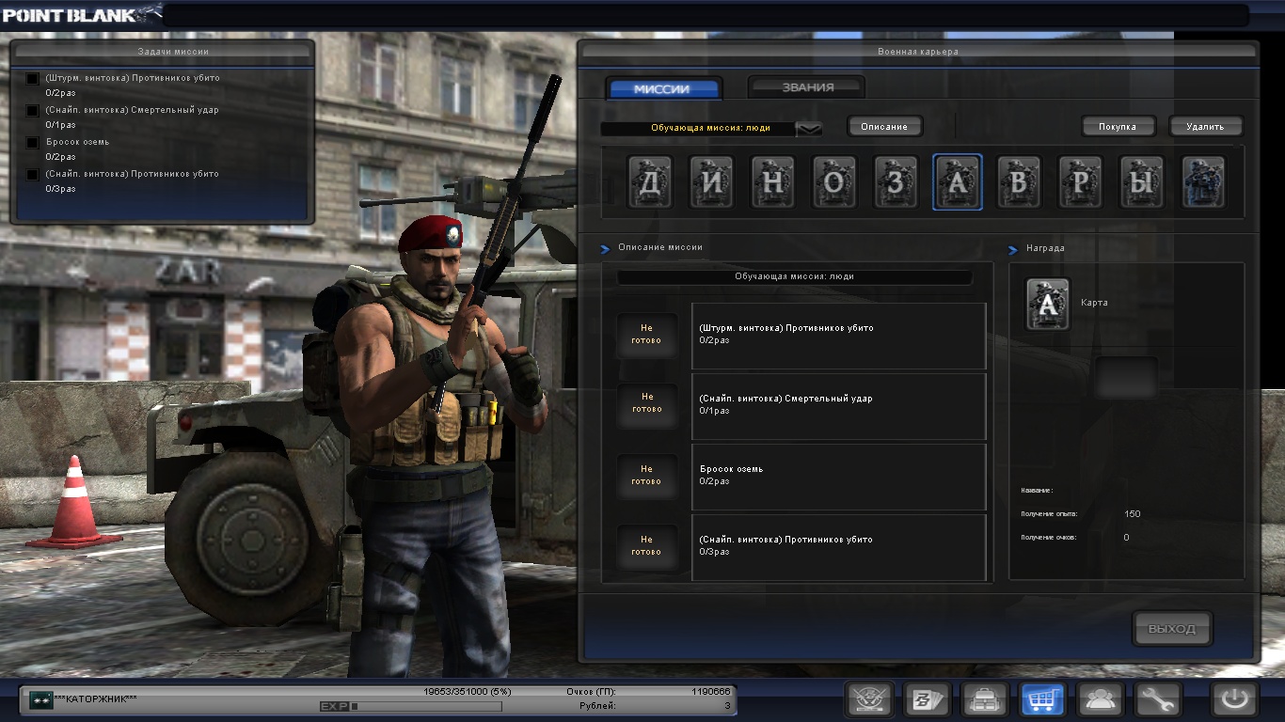Click mission row (Снайп. винтовка) Противников убито 0/3раз
The image size is (1285, 722).
[x=839, y=547]
